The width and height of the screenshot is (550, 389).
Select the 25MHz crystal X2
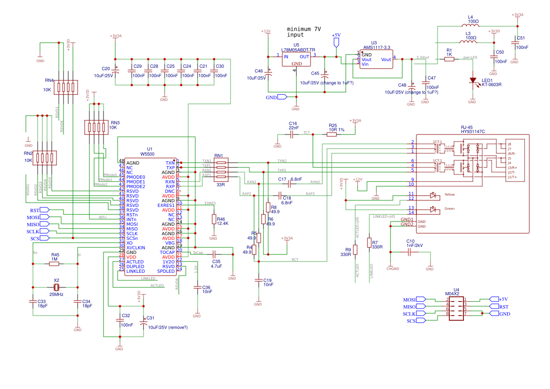point(57,287)
